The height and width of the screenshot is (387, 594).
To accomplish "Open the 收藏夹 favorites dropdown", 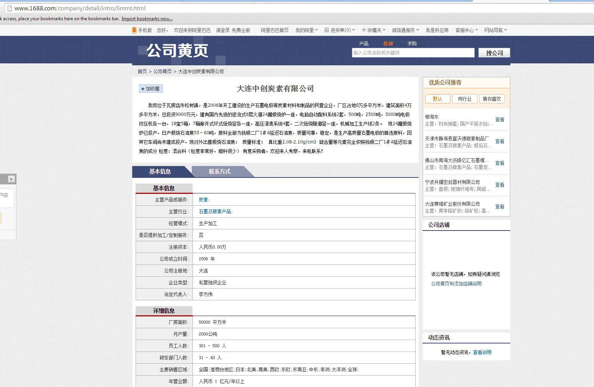I will point(373,30).
